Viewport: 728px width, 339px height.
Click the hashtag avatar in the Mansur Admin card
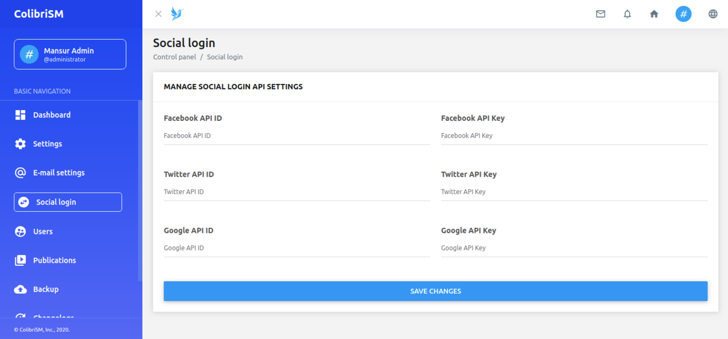[29, 55]
